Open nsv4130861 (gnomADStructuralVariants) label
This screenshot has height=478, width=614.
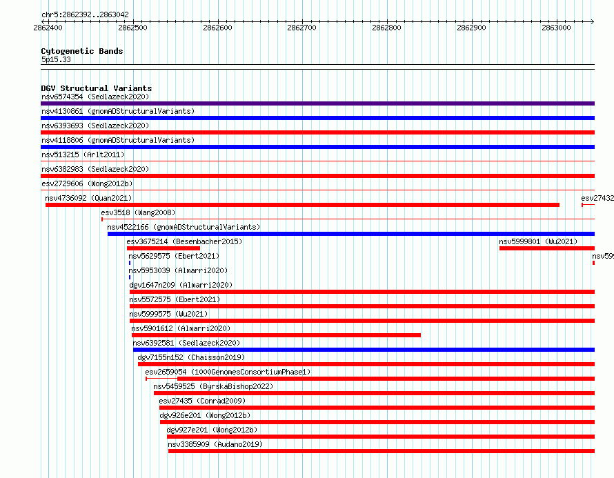click(x=118, y=111)
